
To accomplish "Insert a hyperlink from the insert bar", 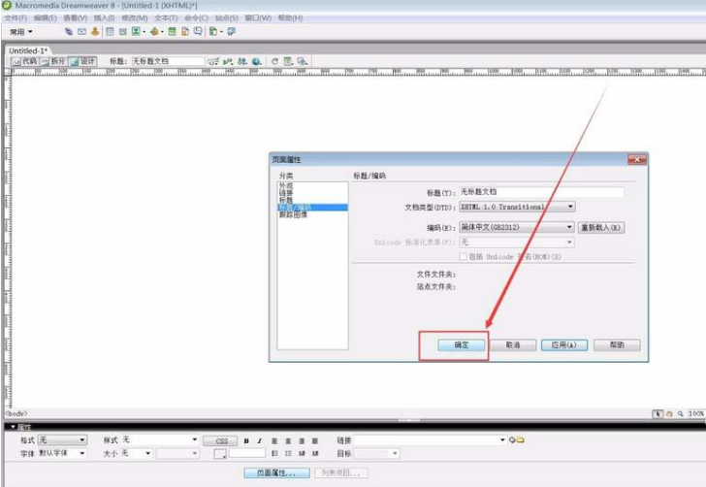I will click(x=69, y=32).
